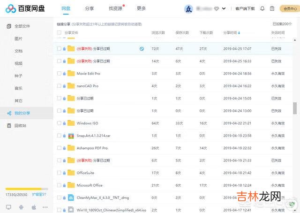
Task: Switch to the 分享 top tab
Action: pyautogui.click(x=89, y=8)
